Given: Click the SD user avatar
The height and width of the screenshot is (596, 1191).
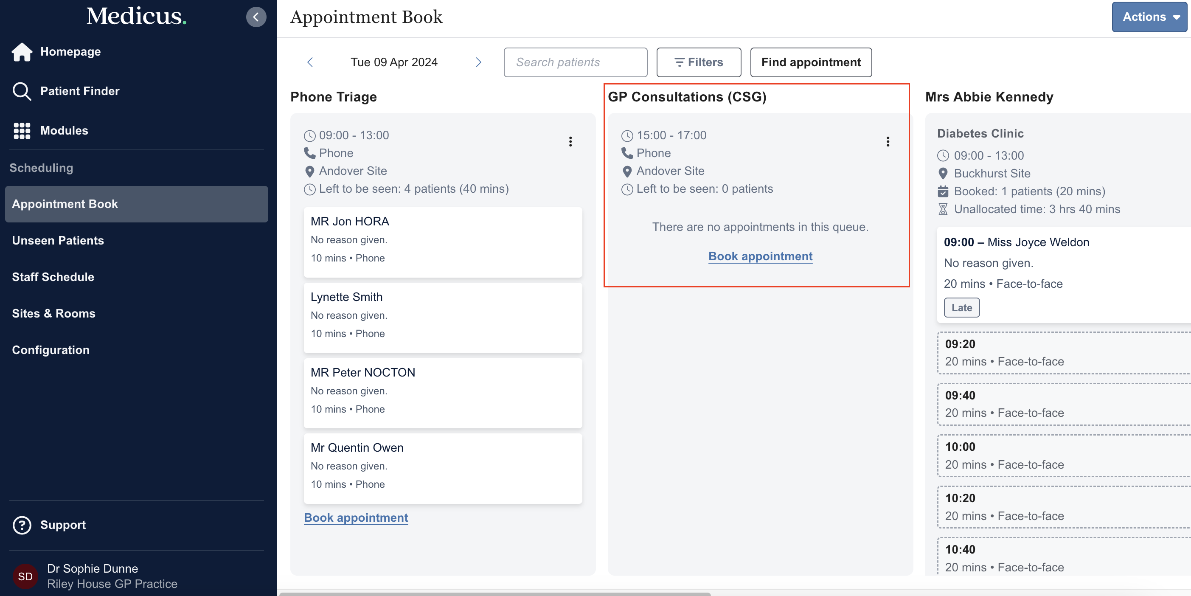Looking at the screenshot, I should coord(25,576).
